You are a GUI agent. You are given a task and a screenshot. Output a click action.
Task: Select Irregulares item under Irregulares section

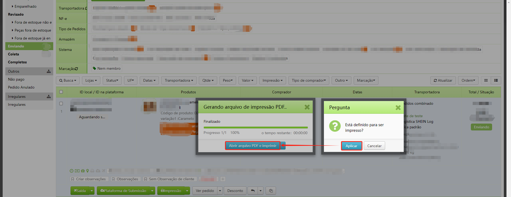click(x=17, y=105)
